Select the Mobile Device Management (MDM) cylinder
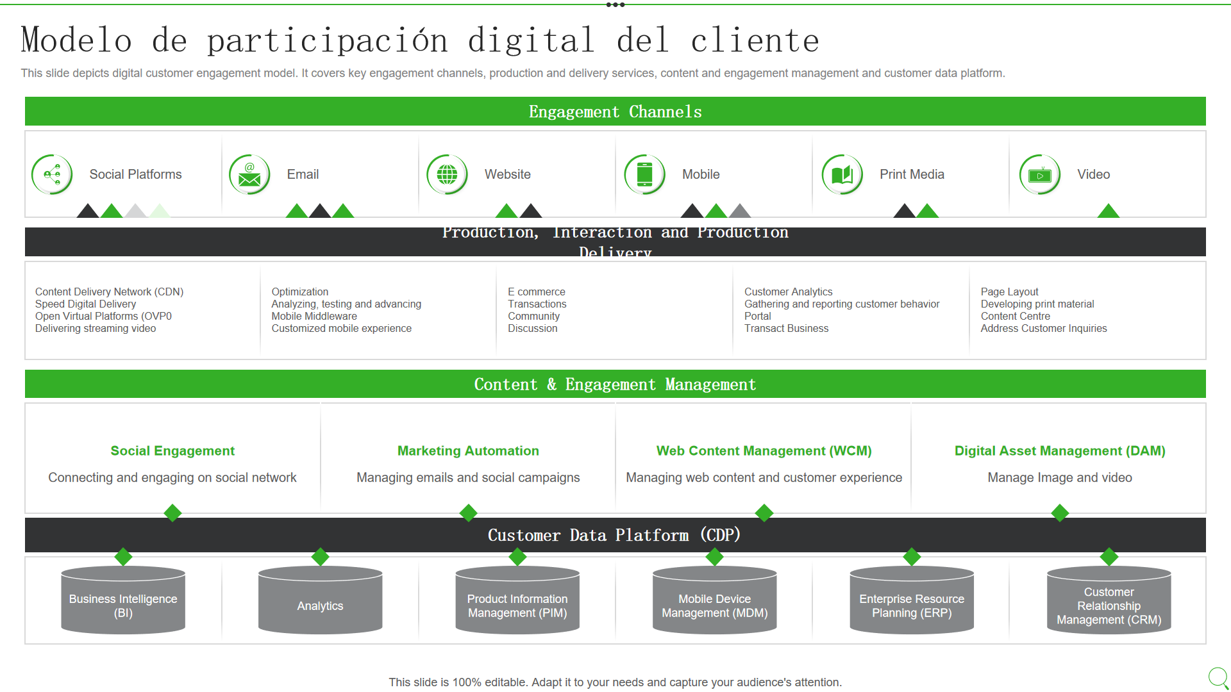The height and width of the screenshot is (692, 1231). click(715, 600)
